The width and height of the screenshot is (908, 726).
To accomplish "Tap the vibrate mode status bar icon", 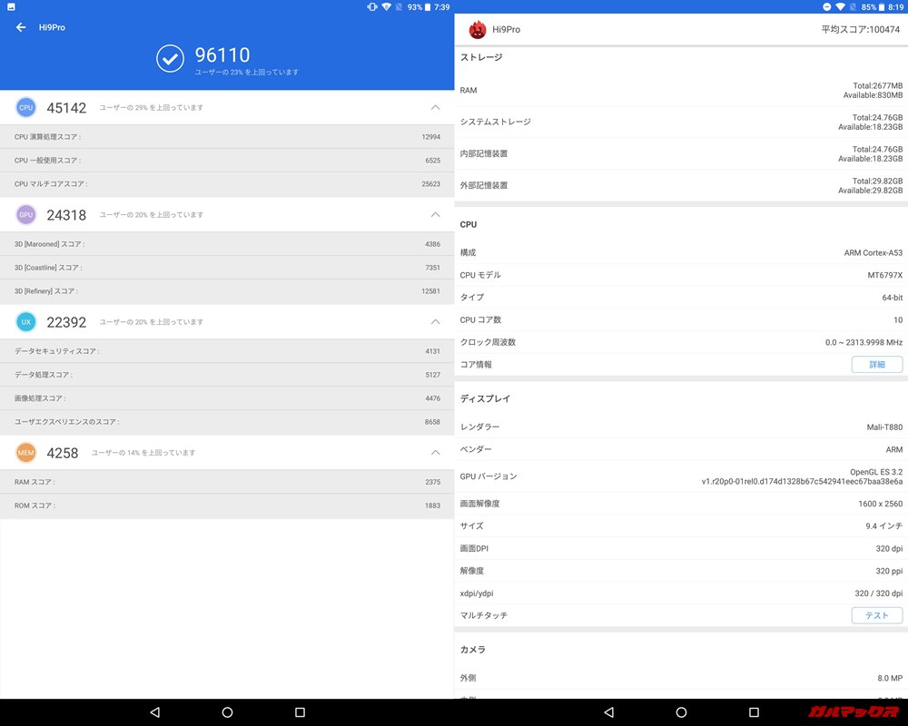I will [x=370, y=7].
